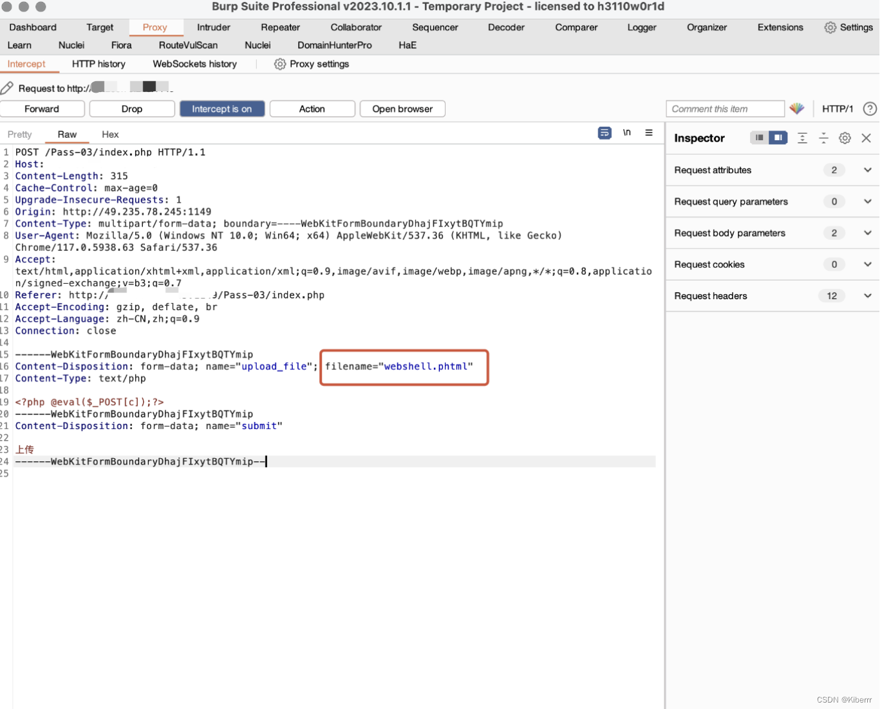Open Inspector settings gear icon
Image resolution: width=882 pixels, height=709 pixels.
click(845, 138)
